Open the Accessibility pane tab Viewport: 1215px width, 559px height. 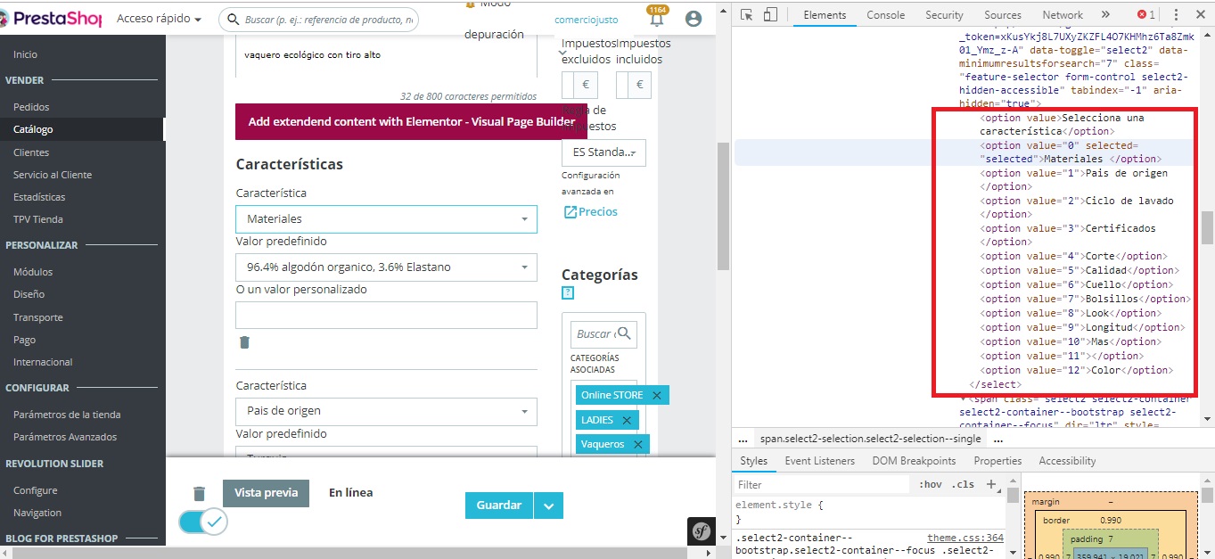point(1067,461)
